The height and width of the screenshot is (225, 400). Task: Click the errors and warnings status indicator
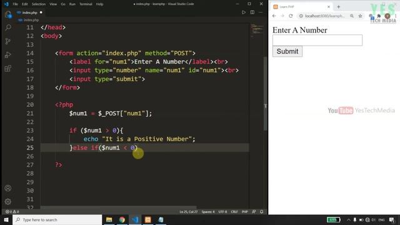[x=12, y=212]
